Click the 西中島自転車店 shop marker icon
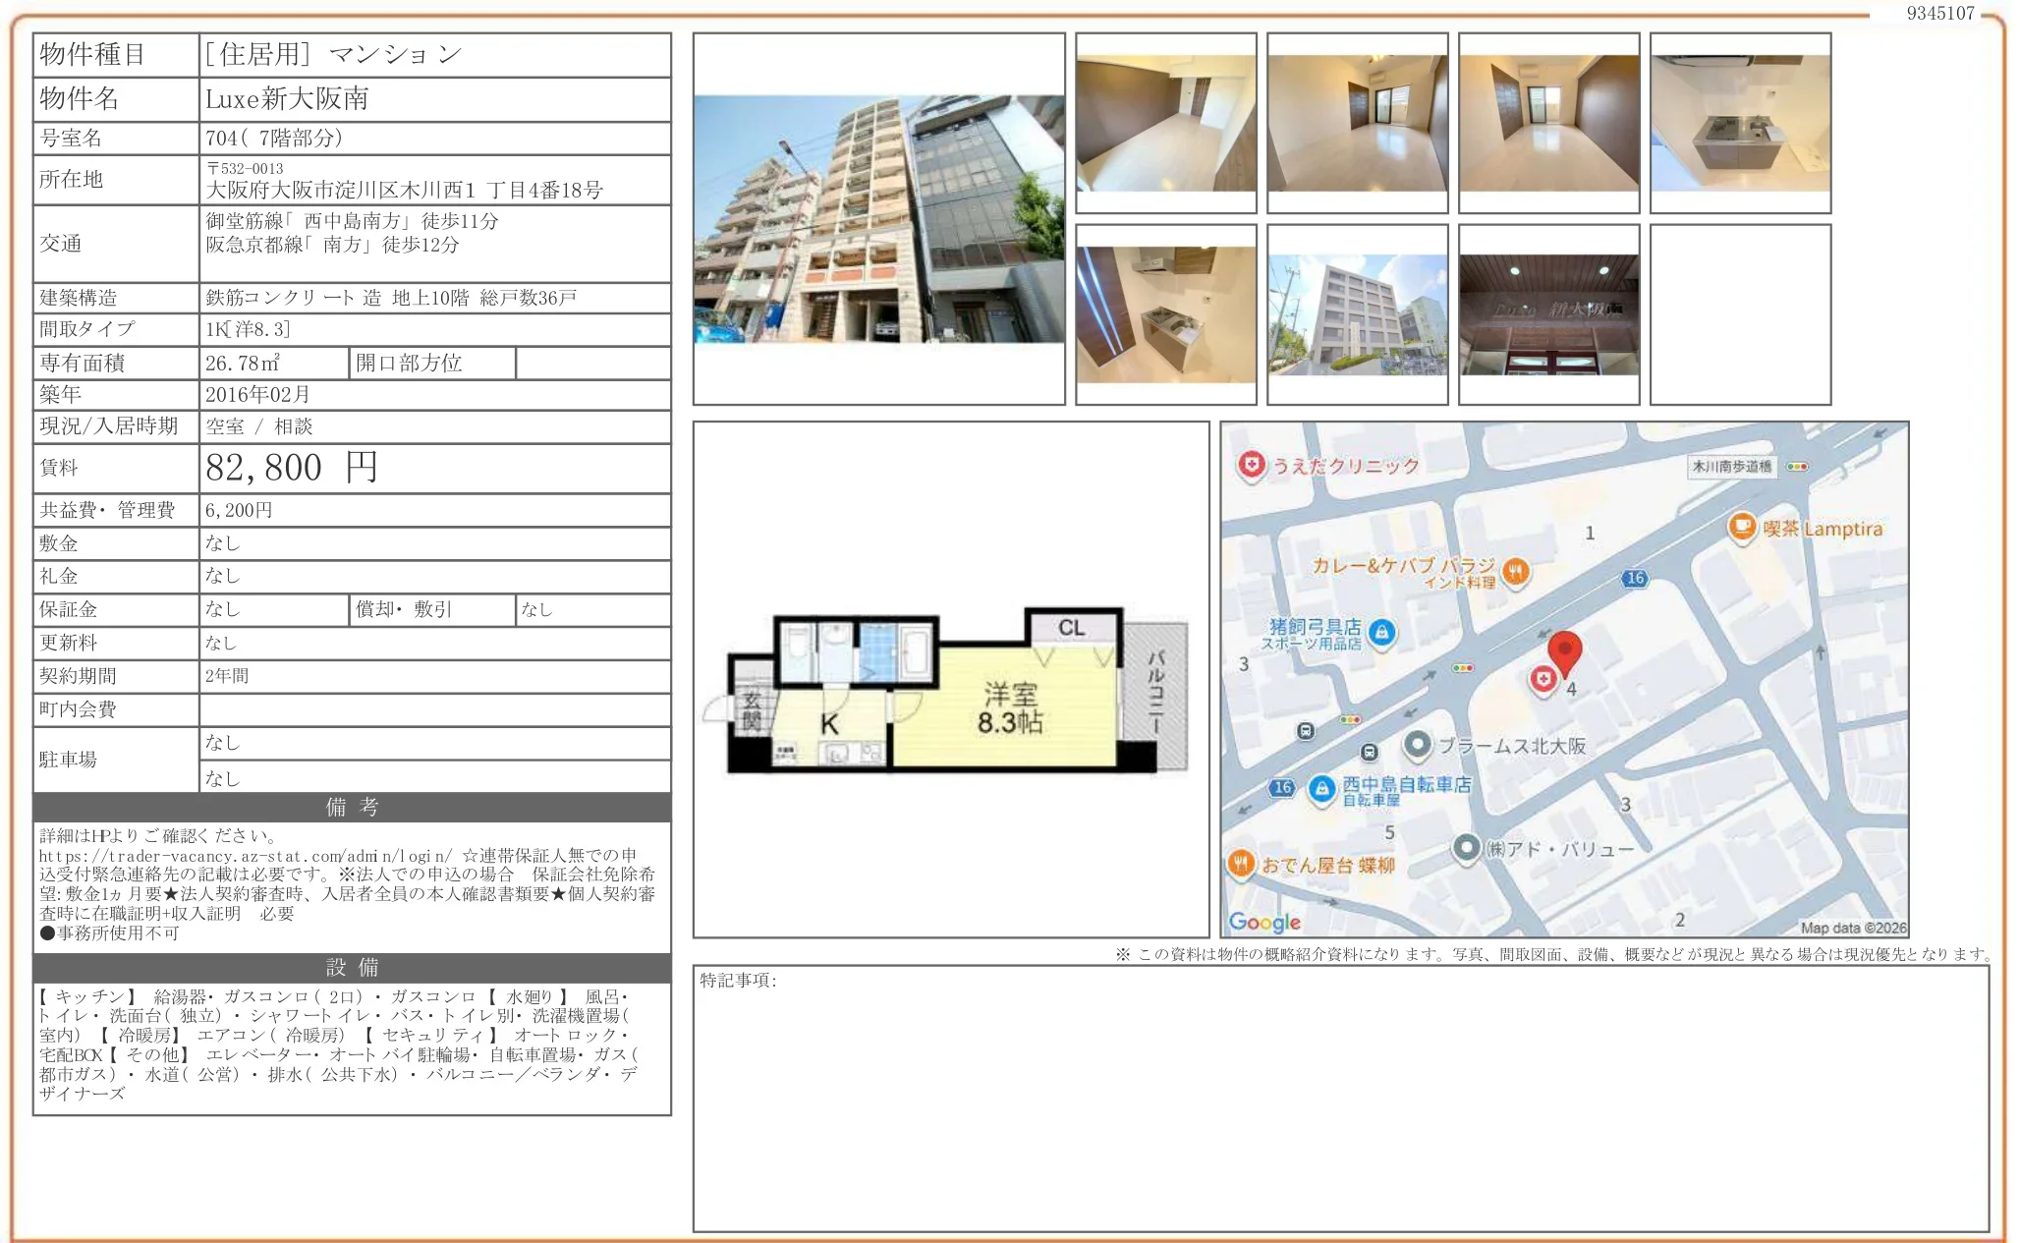This screenshot has height=1243, width=2020. click(x=1321, y=788)
